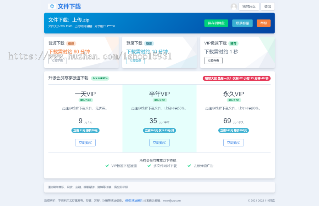The height and width of the screenshot is (206, 319).
Task: Click the 69 元/永久 price
Action: tap(234, 121)
